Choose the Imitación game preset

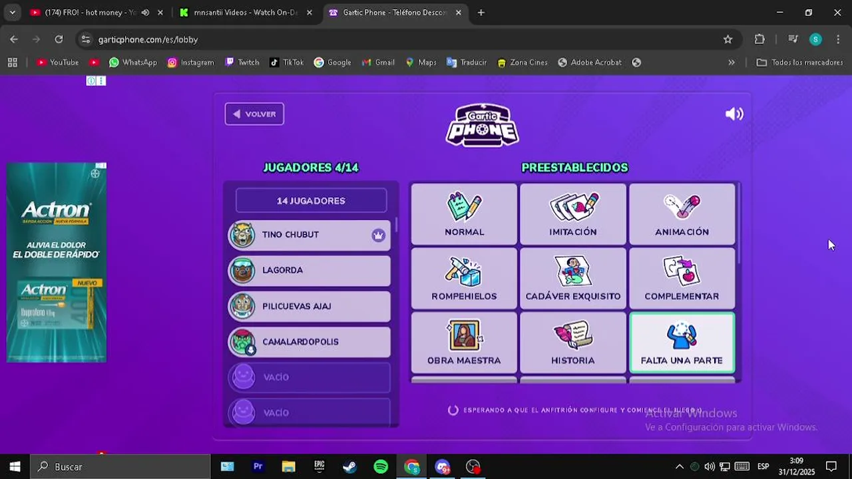(x=573, y=214)
